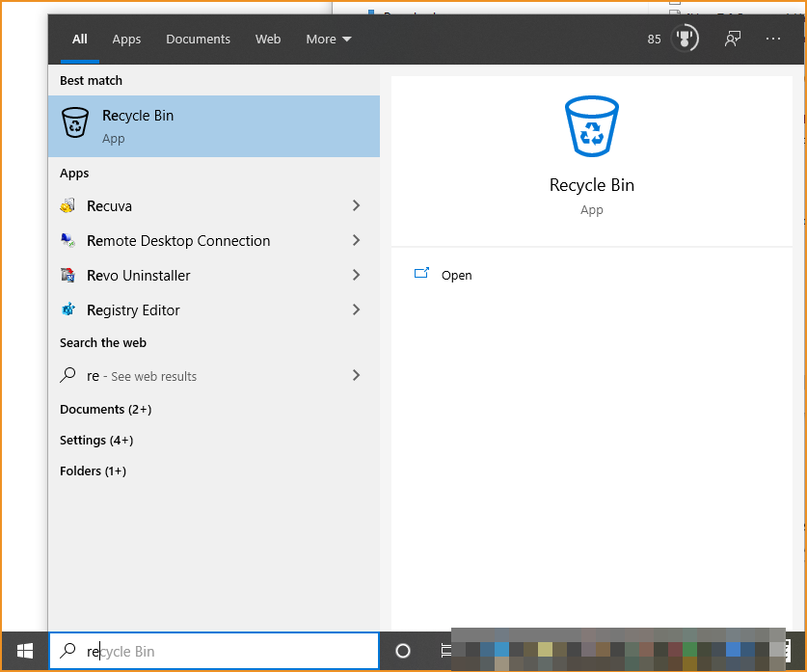This screenshot has width=807, height=672.
Task: Switch to the Apps tab
Action: [x=126, y=40]
